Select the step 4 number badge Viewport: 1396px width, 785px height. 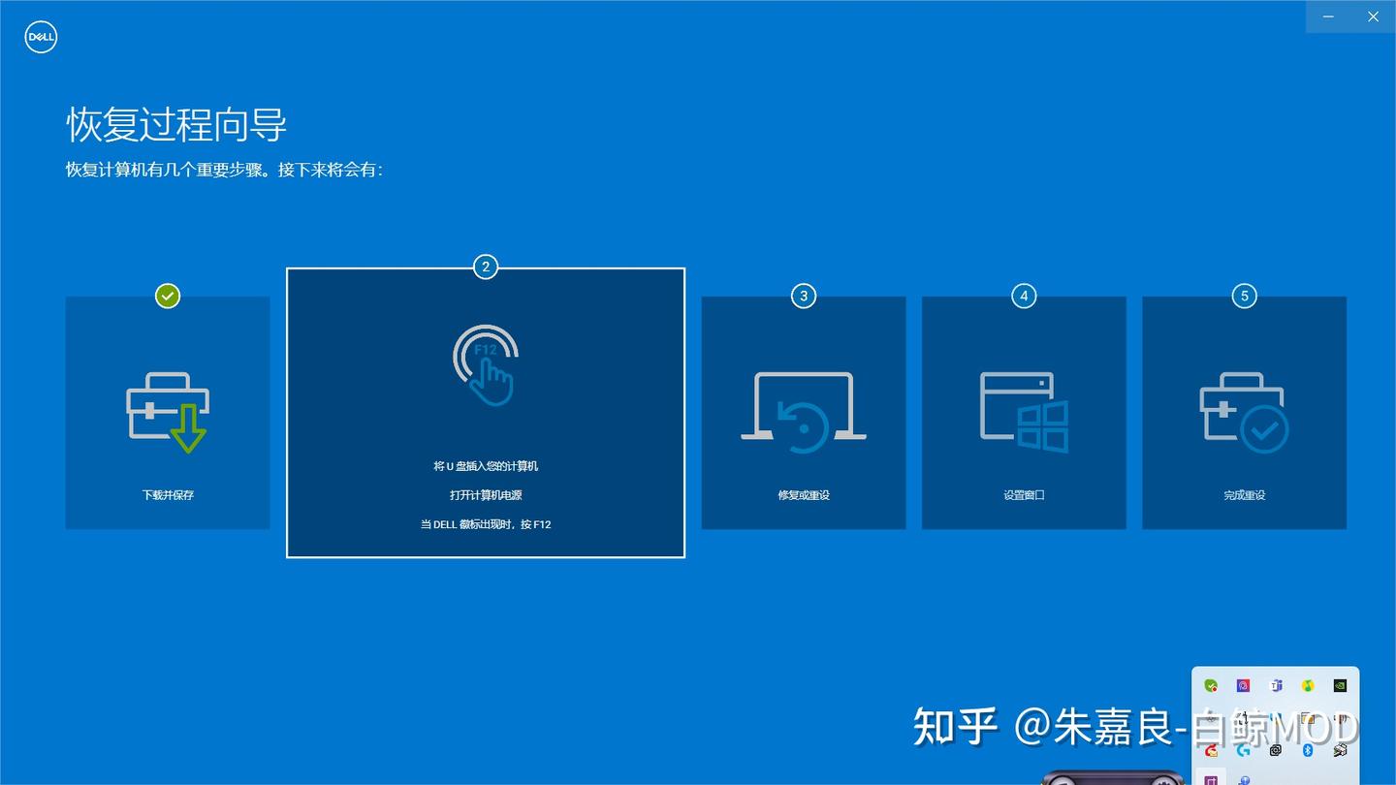(x=1024, y=296)
